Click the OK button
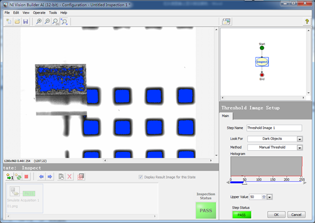This screenshot has height=223, width=315. coord(276,214)
